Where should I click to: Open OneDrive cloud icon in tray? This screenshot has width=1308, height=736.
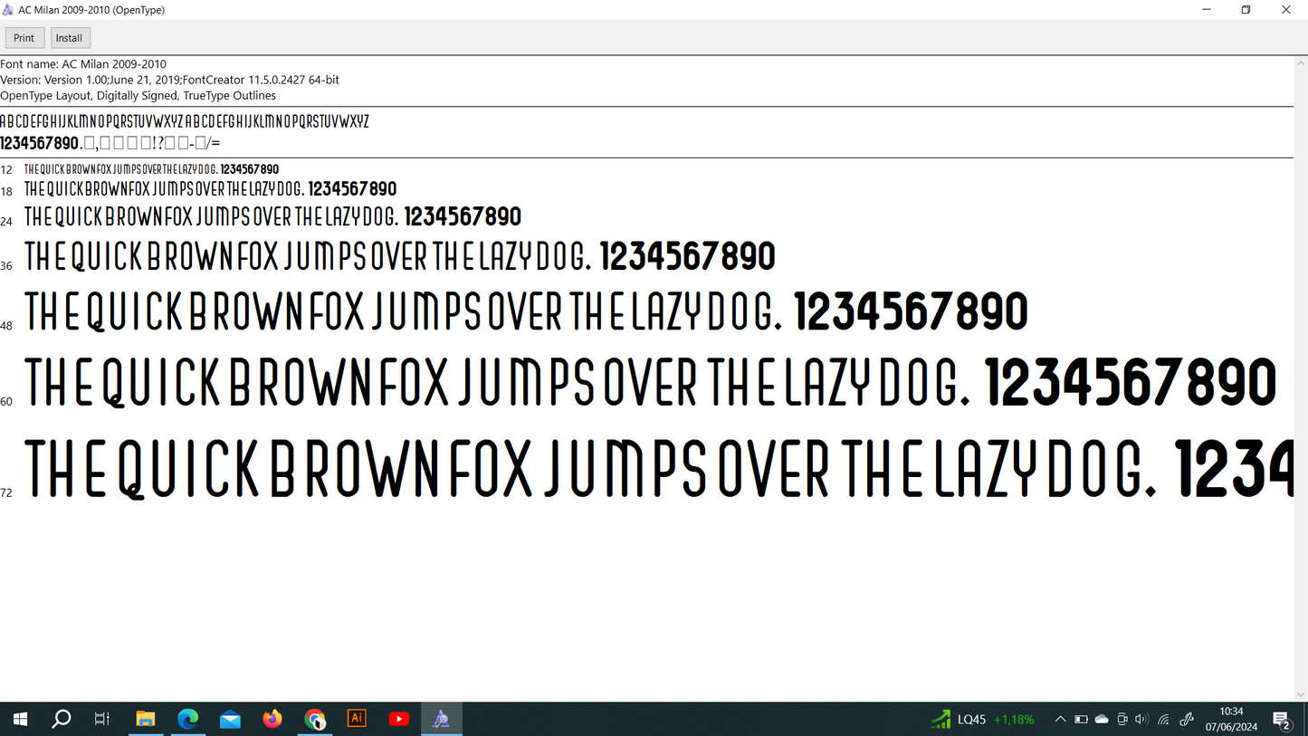1102,720
